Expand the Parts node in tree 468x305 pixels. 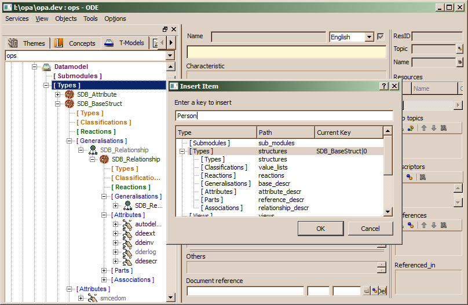click(x=104, y=271)
